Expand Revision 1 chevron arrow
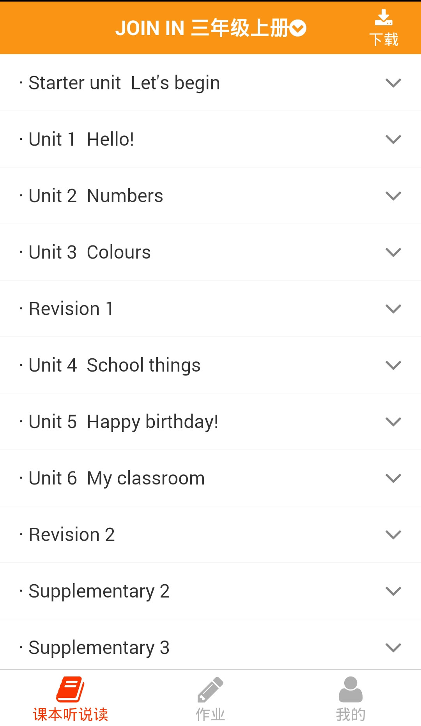 click(x=393, y=309)
